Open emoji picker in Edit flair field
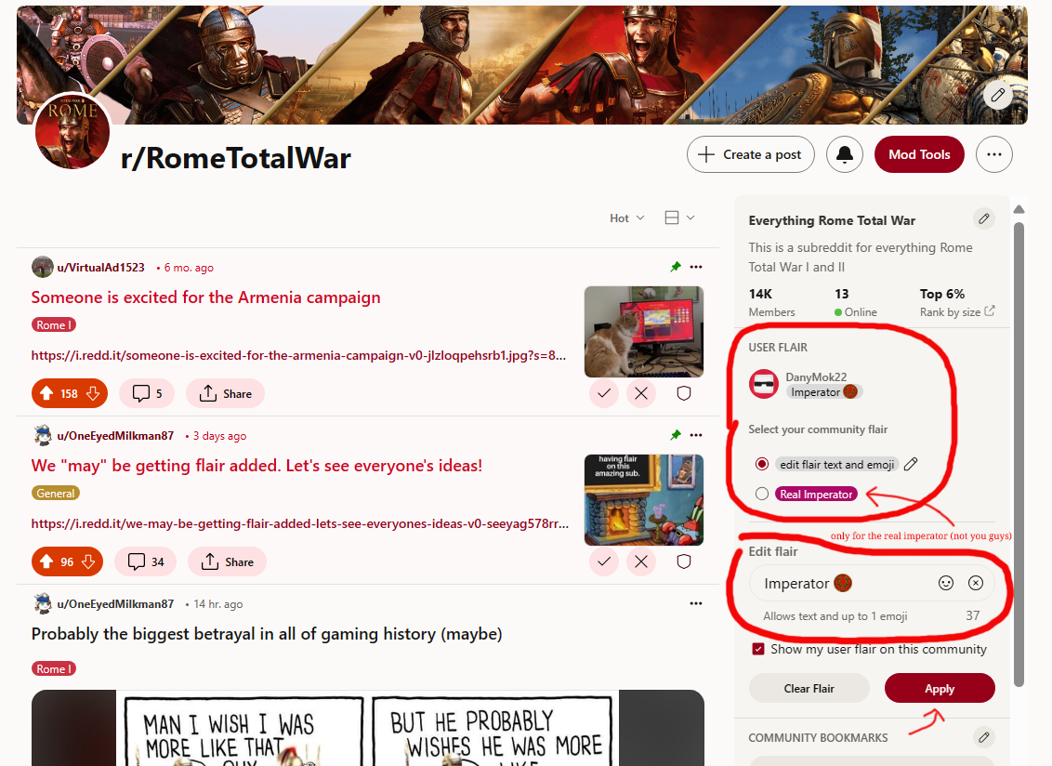Image resolution: width=1052 pixels, height=766 pixels. [945, 583]
